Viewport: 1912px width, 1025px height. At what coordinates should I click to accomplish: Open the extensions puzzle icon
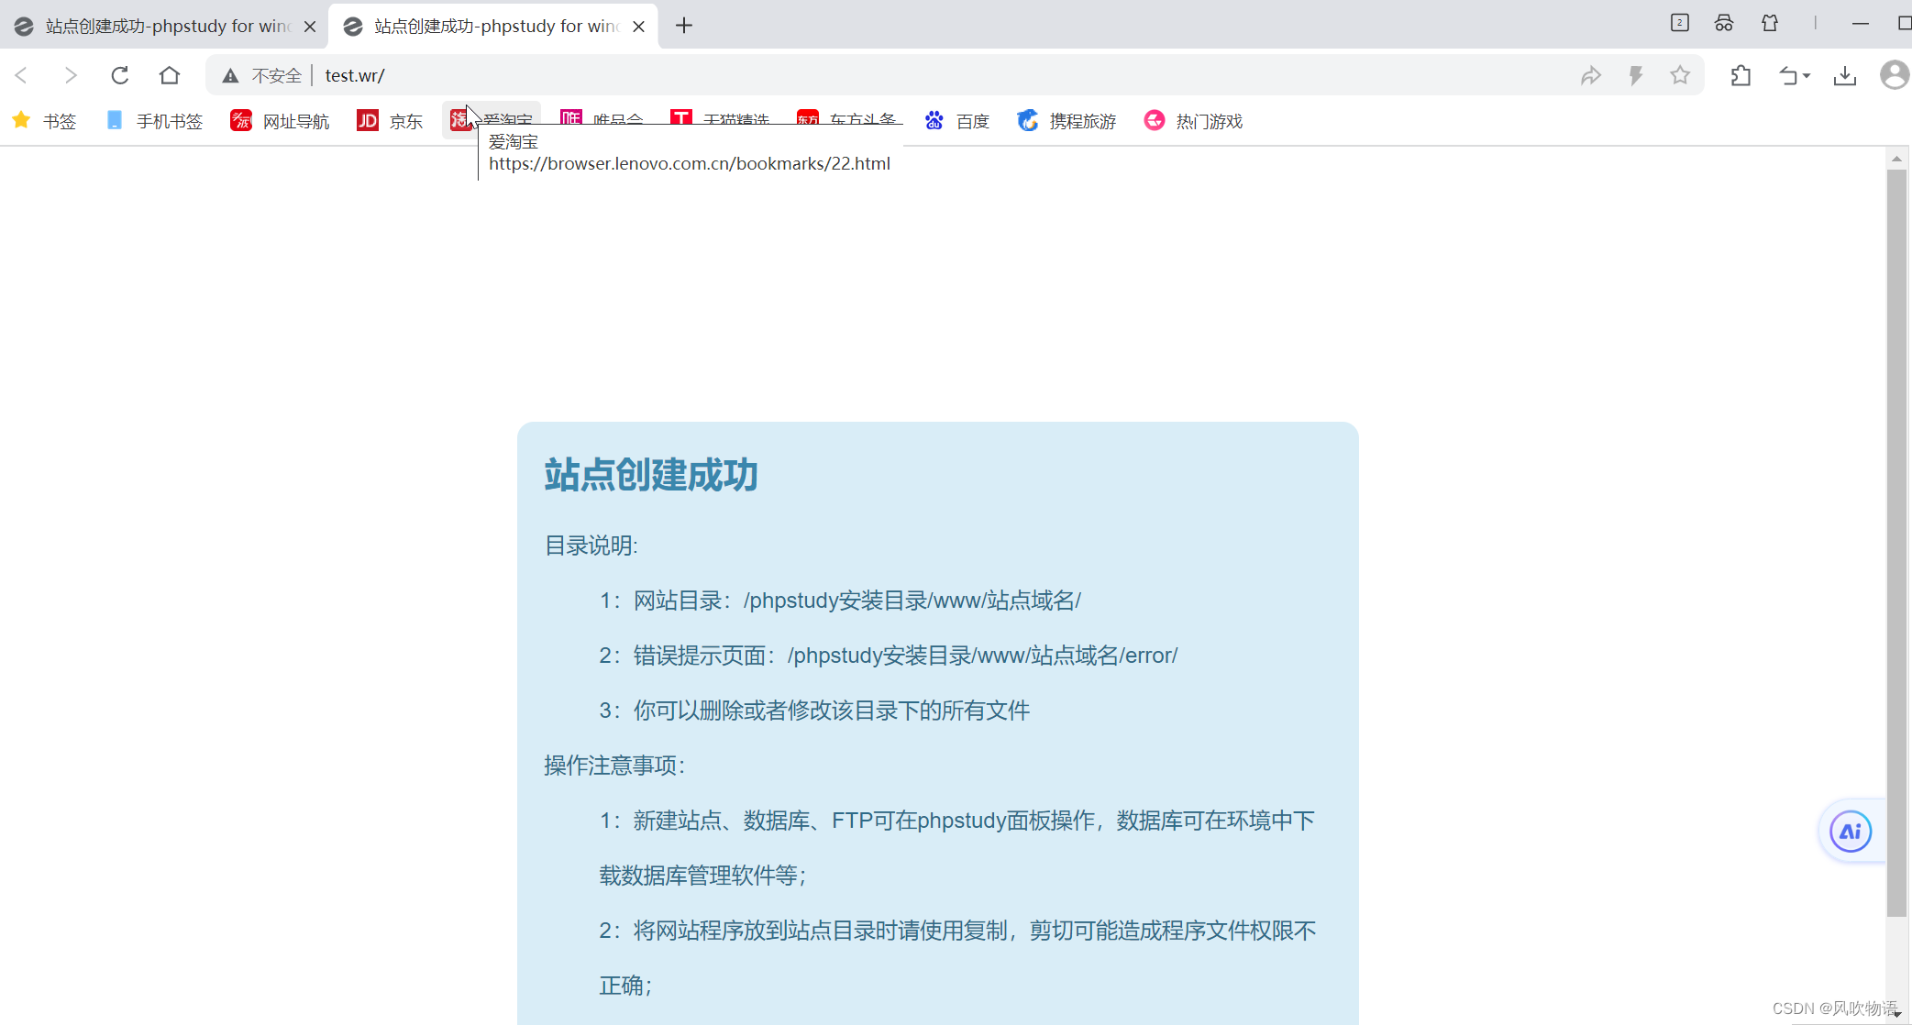click(1741, 75)
